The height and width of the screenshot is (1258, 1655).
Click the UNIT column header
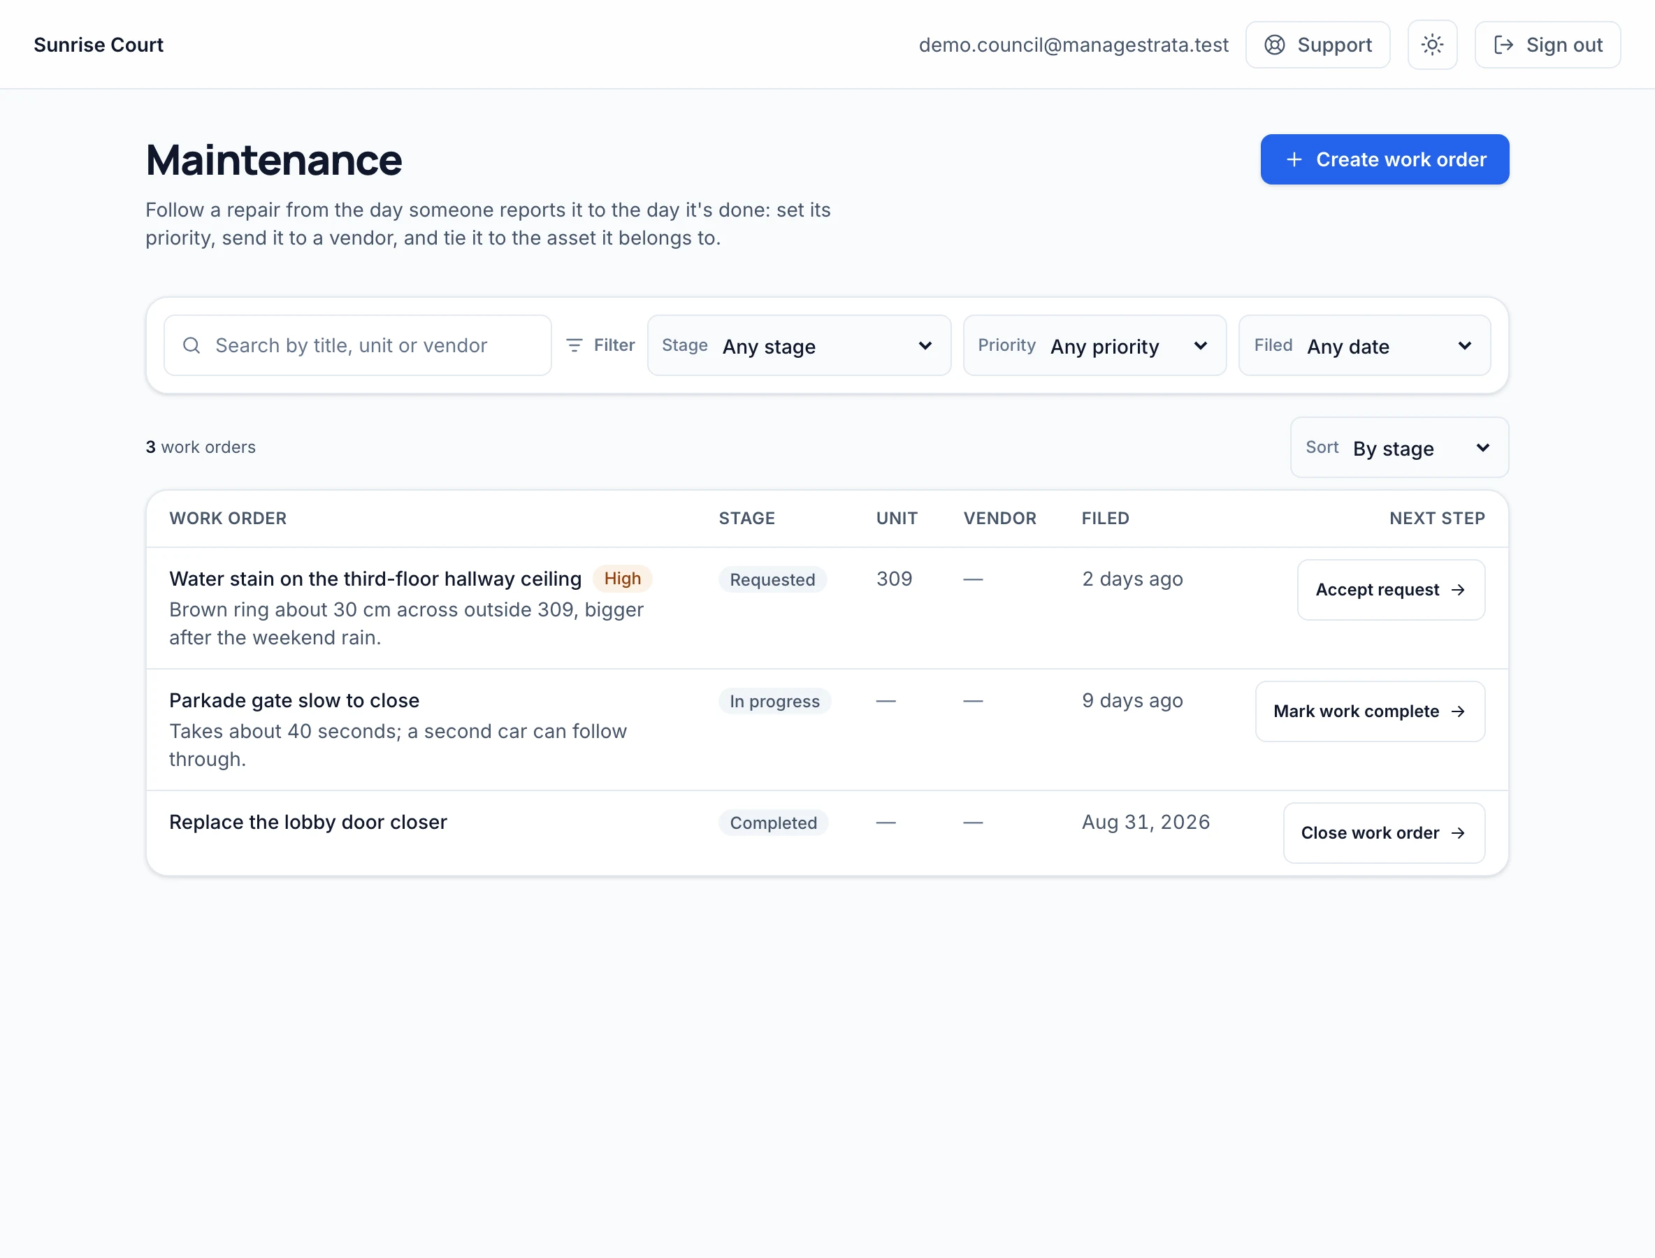coord(897,518)
